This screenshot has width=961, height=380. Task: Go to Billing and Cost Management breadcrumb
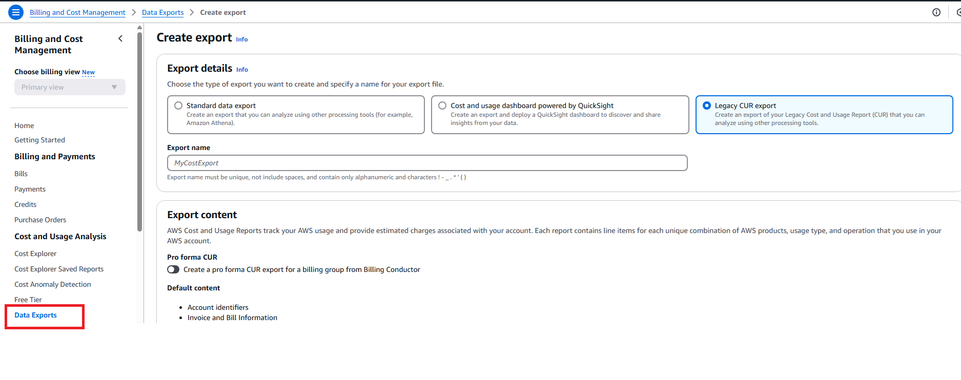click(x=77, y=12)
